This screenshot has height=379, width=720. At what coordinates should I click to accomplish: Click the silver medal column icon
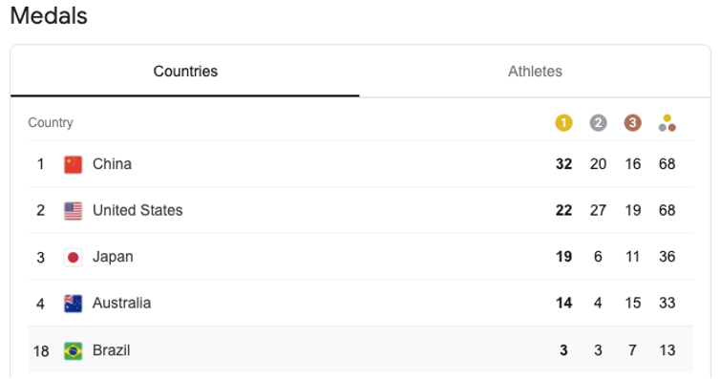pyautogui.click(x=598, y=123)
